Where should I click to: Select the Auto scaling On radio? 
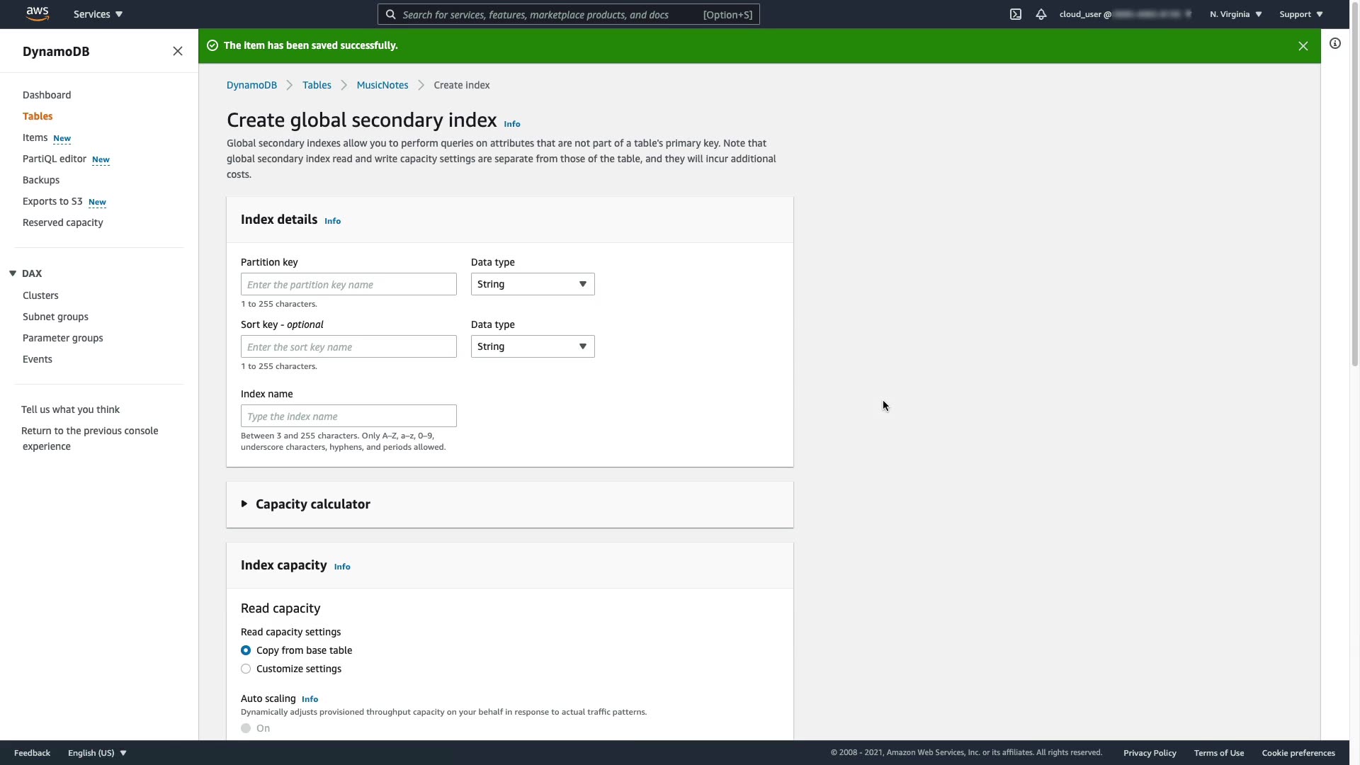pyautogui.click(x=246, y=728)
